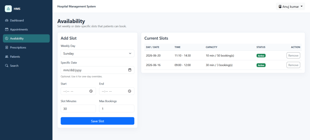The image size is (310, 140).
Task: Open the clock picker in End field
Action: [x=130, y=91]
